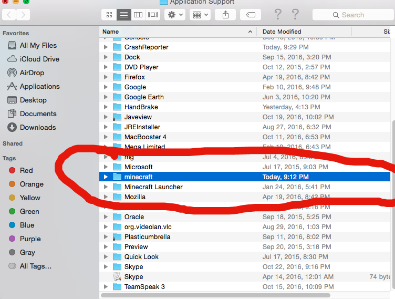Image resolution: width=395 pixels, height=299 pixels.
Task: Select the Orange tag
Action: (x=26, y=184)
